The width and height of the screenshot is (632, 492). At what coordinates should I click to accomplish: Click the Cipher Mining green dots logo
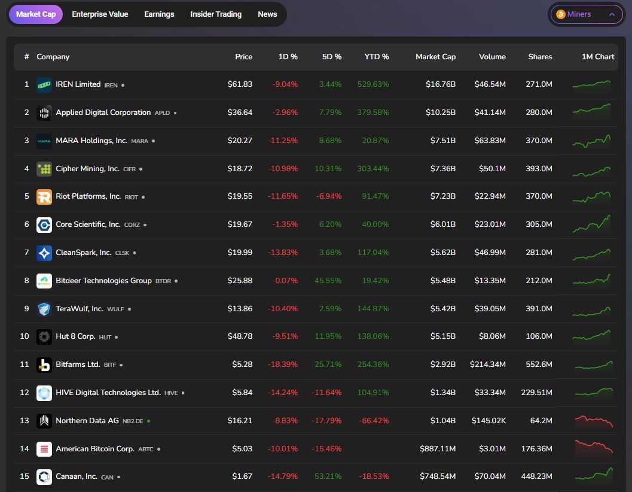point(44,169)
